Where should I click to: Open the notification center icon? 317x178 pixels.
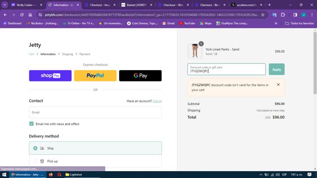click(x=309, y=175)
